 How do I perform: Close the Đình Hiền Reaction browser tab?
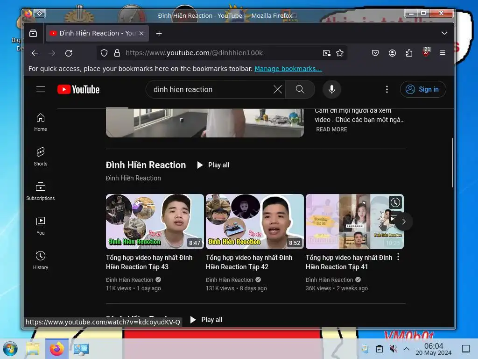coord(141,33)
